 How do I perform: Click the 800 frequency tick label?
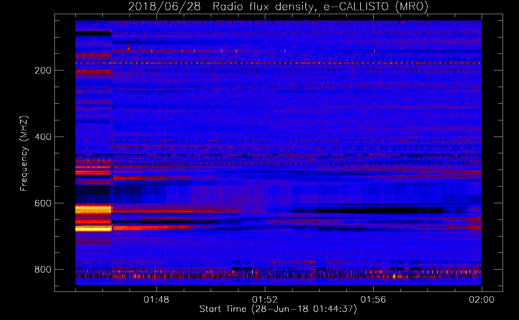43,269
